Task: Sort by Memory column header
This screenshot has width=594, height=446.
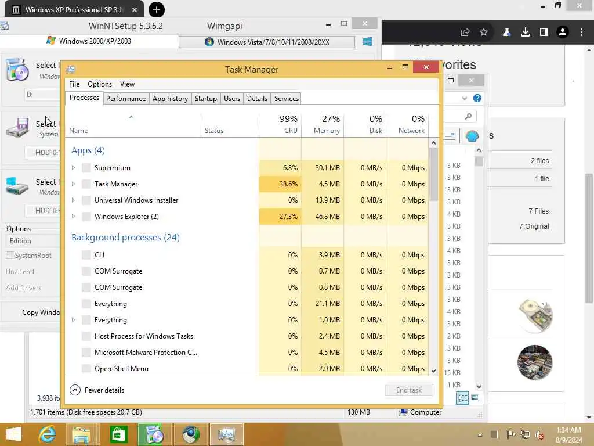Action: [x=323, y=124]
